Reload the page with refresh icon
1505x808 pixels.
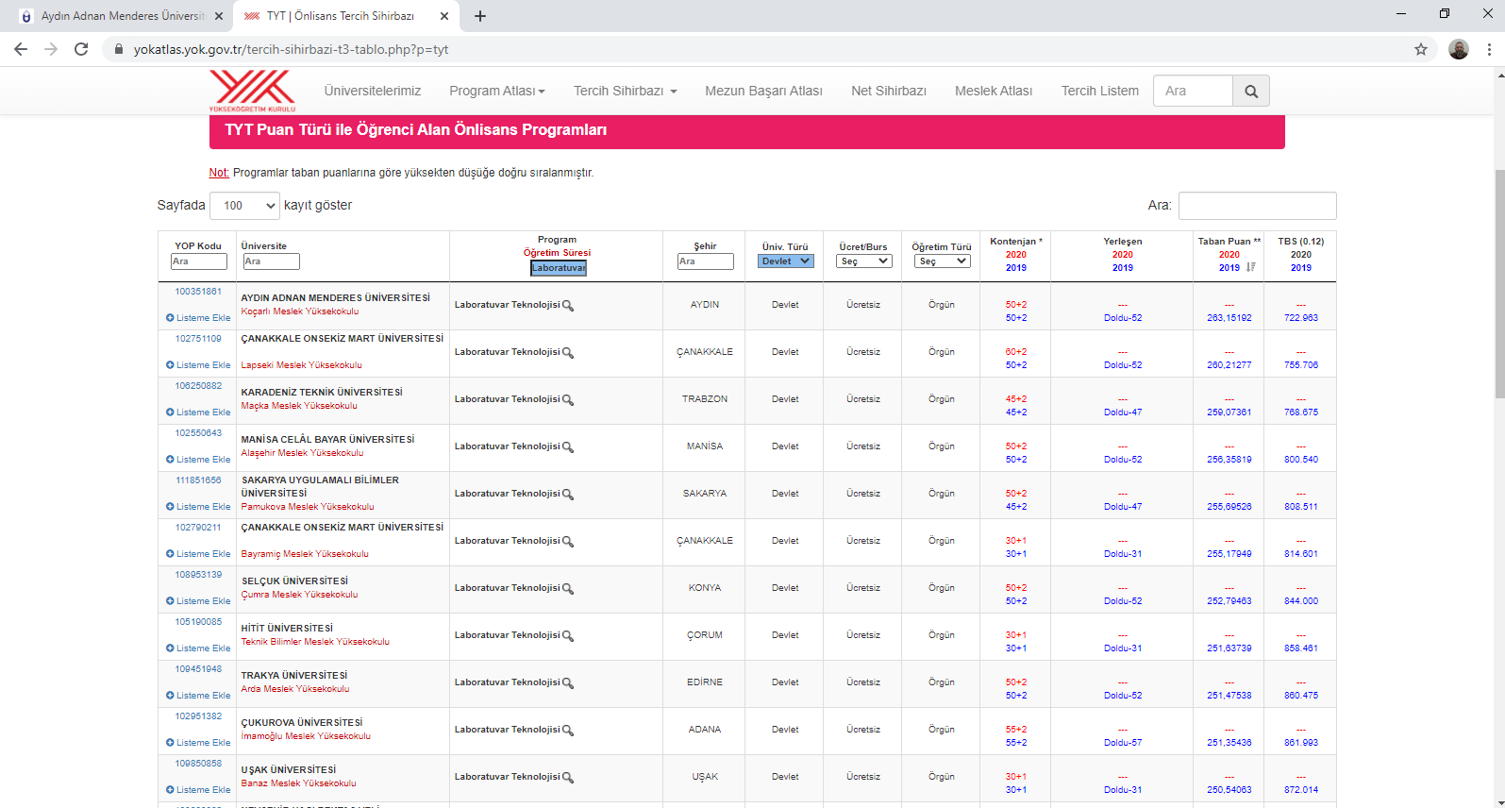(81, 49)
